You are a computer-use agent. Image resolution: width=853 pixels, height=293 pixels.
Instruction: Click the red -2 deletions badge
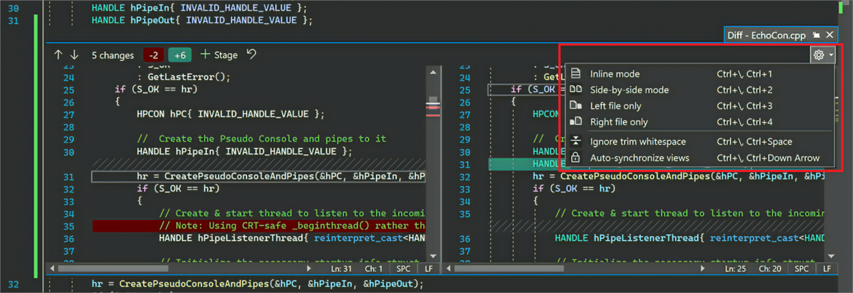tap(154, 55)
